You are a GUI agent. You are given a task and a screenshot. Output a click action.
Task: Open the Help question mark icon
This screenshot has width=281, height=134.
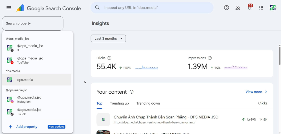tap(226, 8)
